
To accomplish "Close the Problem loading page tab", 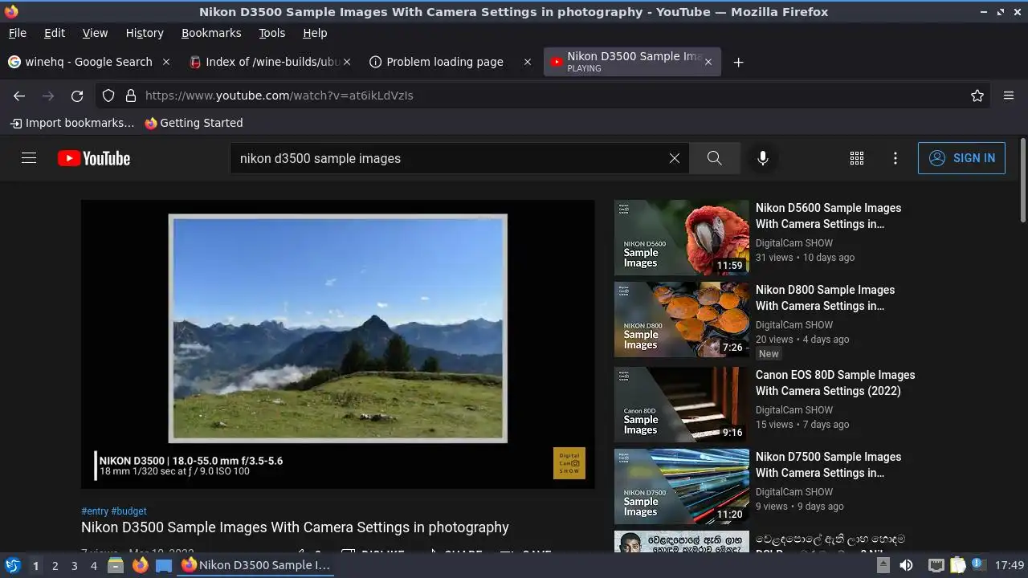I will (528, 62).
